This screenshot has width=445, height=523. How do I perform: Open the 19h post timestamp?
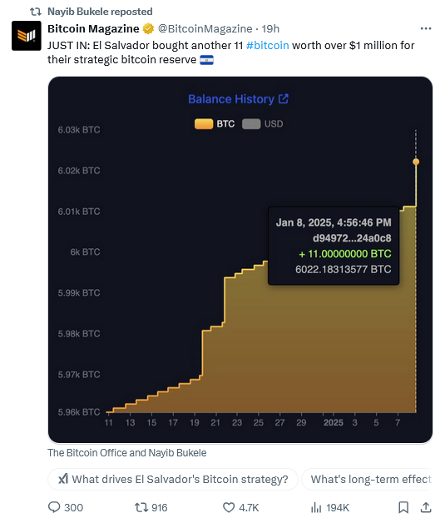[270, 29]
